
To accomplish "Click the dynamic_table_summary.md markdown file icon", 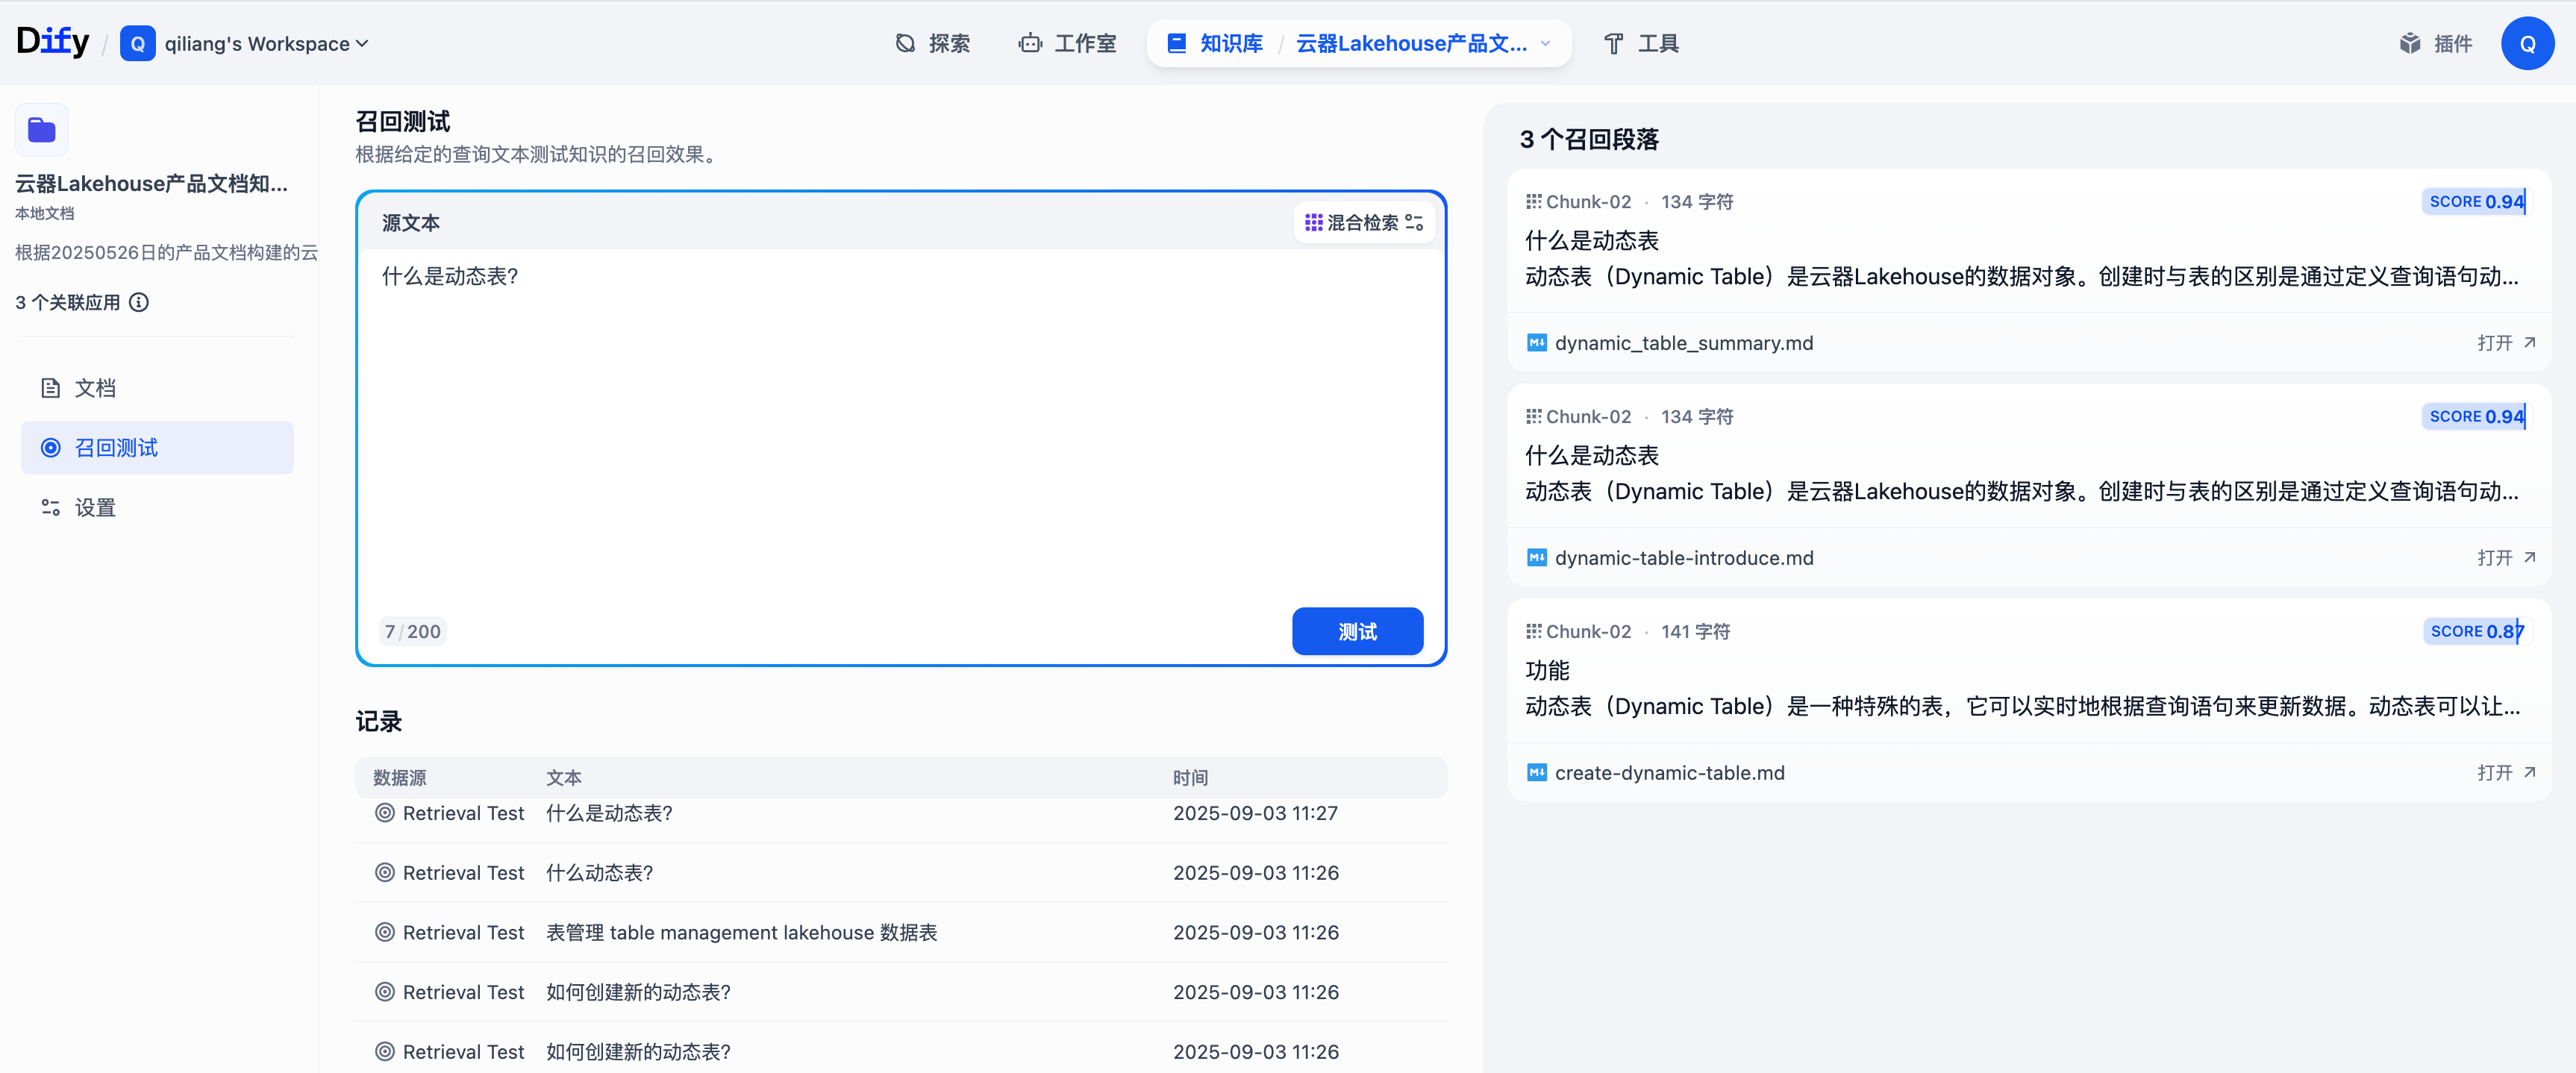I will tap(1537, 343).
